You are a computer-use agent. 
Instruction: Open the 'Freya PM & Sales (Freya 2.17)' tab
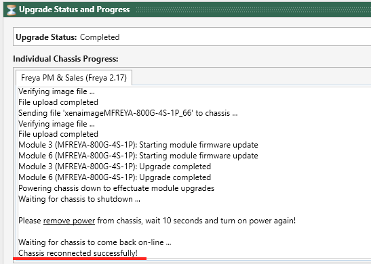74,78
